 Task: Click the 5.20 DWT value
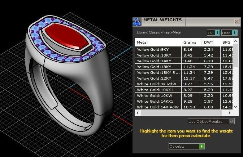point(208,96)
